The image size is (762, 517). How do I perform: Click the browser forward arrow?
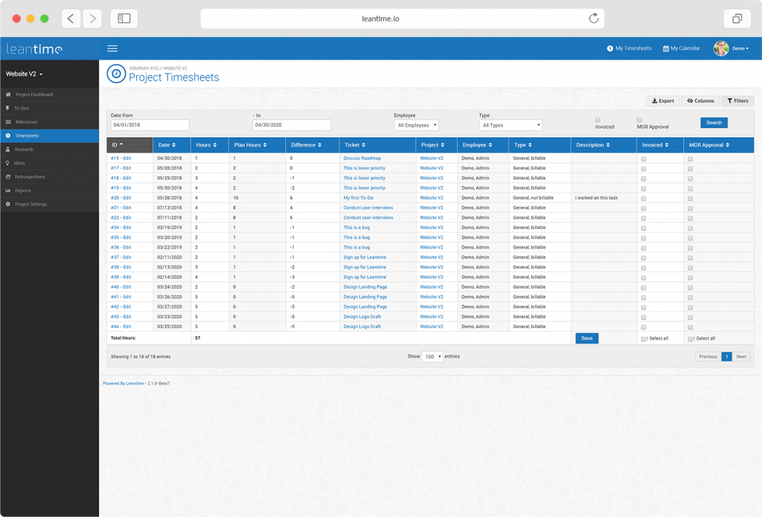click(x=92, y=19)
